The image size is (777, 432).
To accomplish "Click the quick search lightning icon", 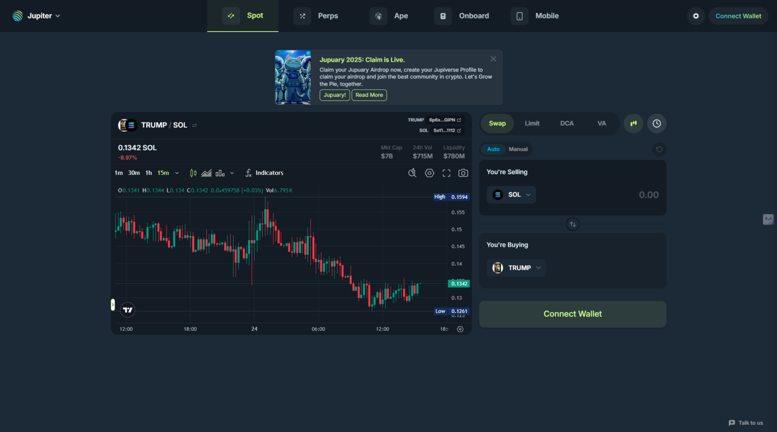I will pos(412,173).
